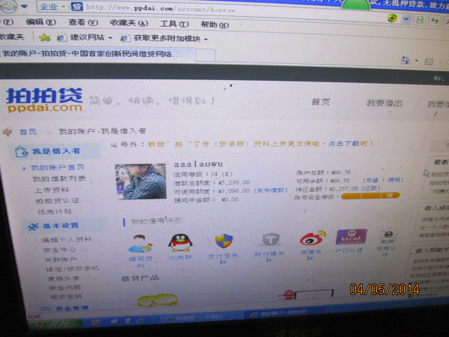Open 拍拍贷认证 in sidebar

(x=58, y=201)
